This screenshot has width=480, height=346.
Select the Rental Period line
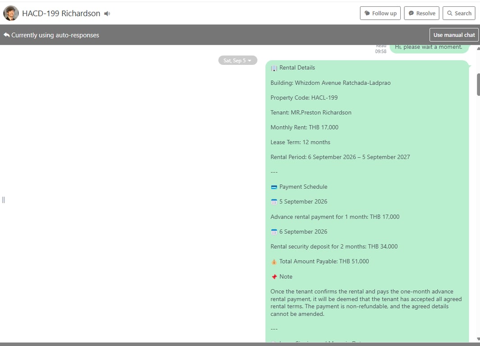tap(340, 157)
